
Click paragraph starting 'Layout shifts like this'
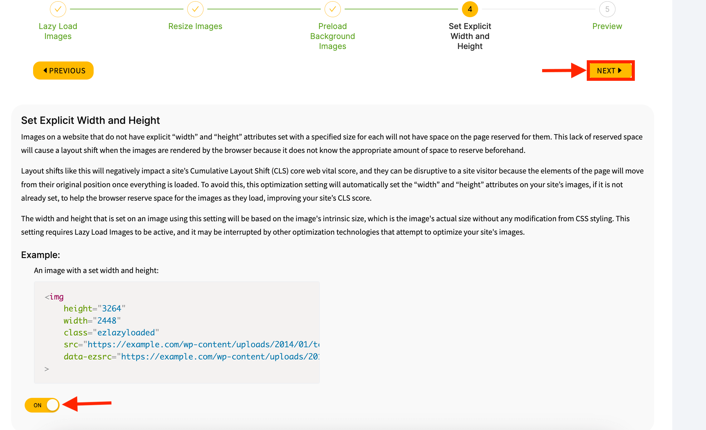(332, 184)
